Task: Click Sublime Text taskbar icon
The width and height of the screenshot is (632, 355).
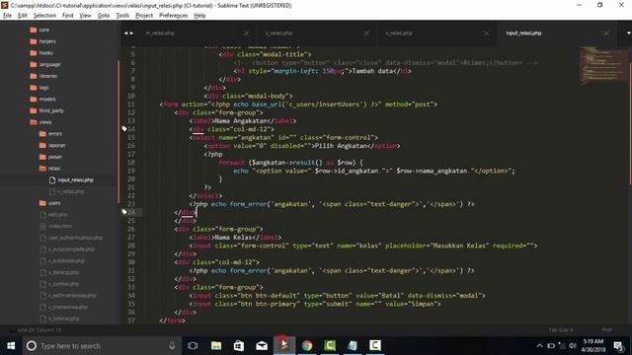Action: [284, 346]
